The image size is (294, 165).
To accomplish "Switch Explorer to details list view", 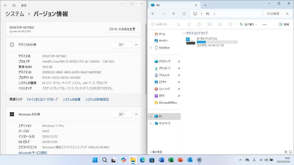I will [286, 152].
